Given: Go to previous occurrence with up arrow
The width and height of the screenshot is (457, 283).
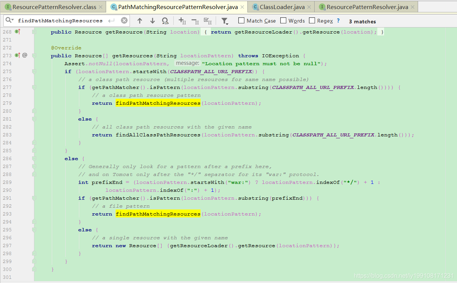Looking at the screenshot, I should click(140, 21).
